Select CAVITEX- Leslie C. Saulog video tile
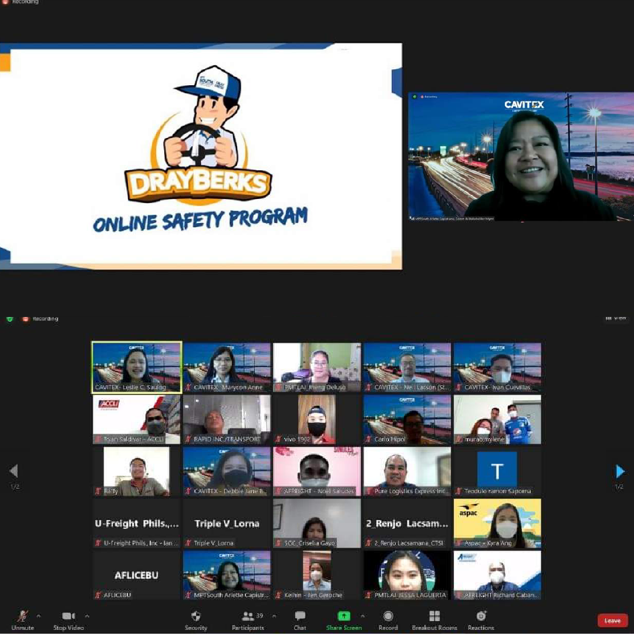This screenshot has height=634, width=634. tap(137, 367)
